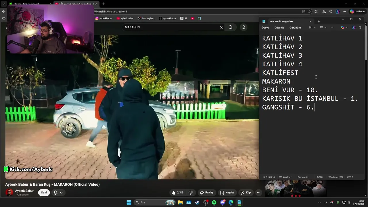Share the video with Paylaş
The image size is (368, 207).
206,193
